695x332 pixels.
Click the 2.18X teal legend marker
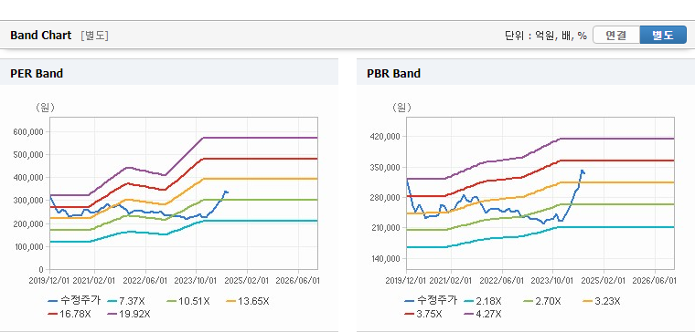tap(483, 302)
